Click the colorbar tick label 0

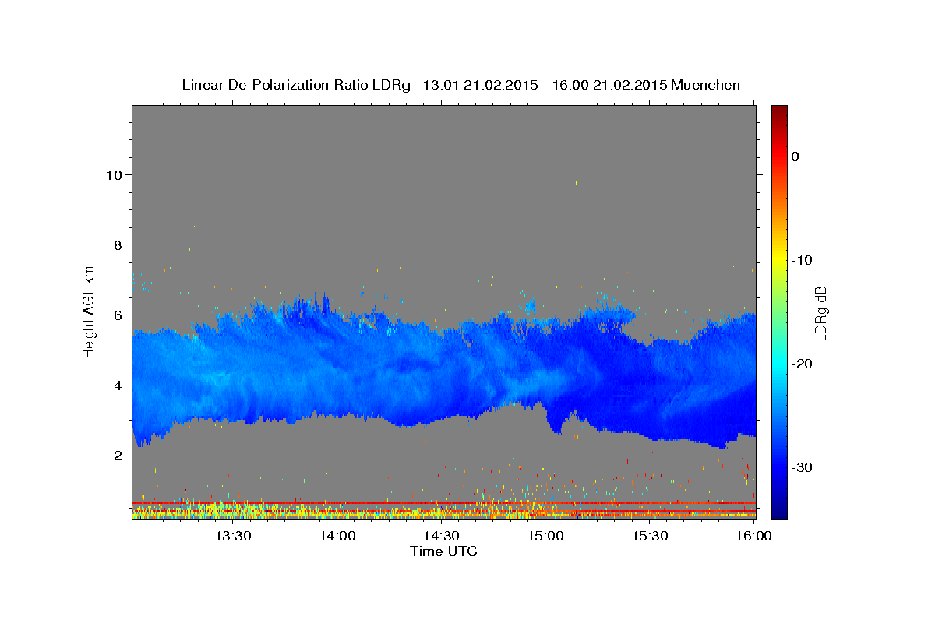click(x=795, y=157)
